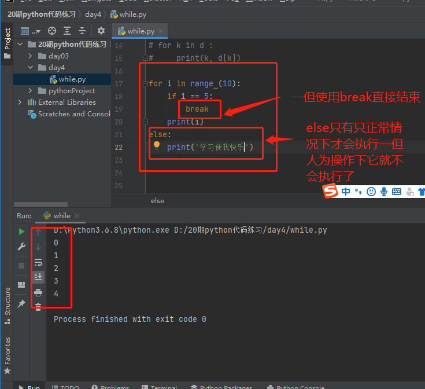Click the day4 breadcrumb
This screenshot has height=389, width=425.
tap(93, 14)
